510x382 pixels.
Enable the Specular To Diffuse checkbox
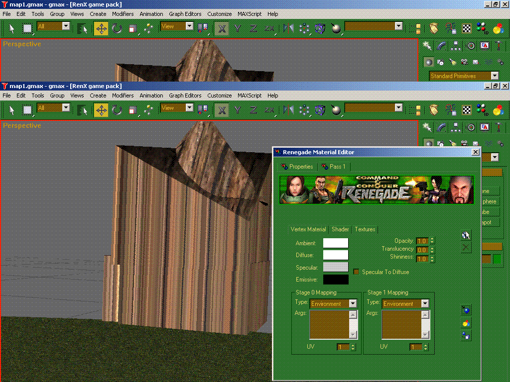click(x=356, y=272)
